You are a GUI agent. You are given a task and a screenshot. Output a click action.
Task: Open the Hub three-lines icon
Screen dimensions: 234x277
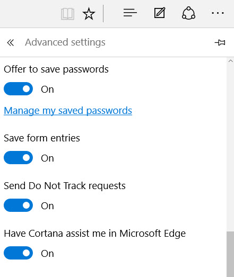coord(130,13)
